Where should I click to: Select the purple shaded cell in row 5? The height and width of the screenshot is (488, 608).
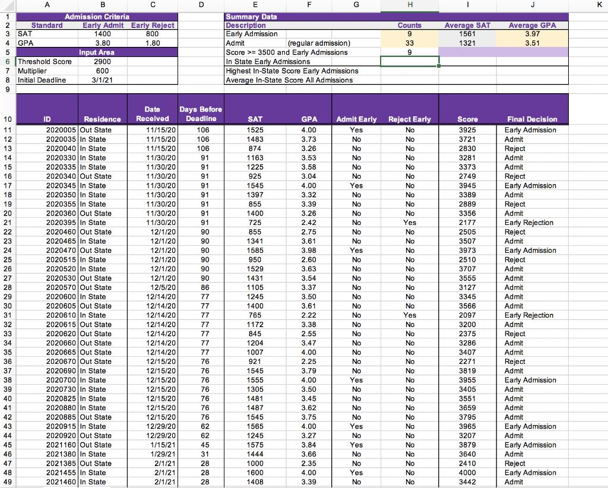click(x=503, y=52)
